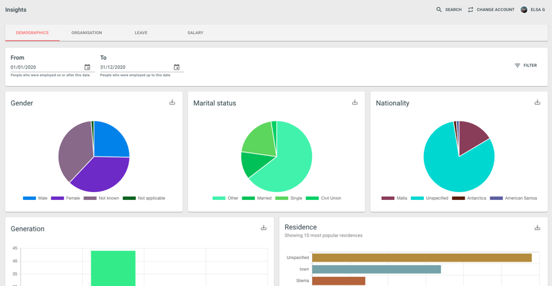
Task: Toggle the Antarctica legend swatch
Action: tap(459, 199)
